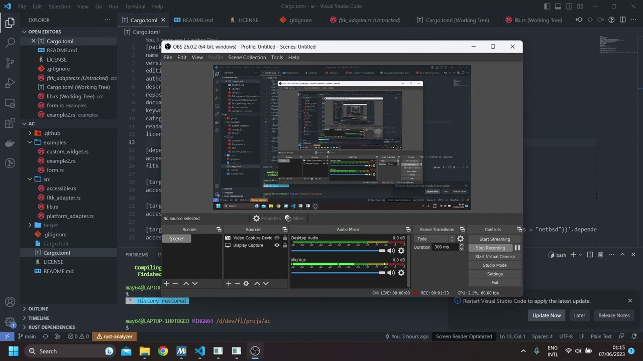The height and width of the screenshot is (361, 643).
Task: Open Desktop Audio settings gear in OBS
Action: pos(401,251)
